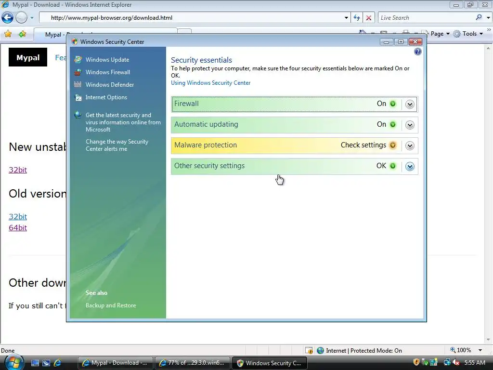The image size is (493, 370).
Task: Click the Malware protection yellow status row
Action: coord(294,145)
